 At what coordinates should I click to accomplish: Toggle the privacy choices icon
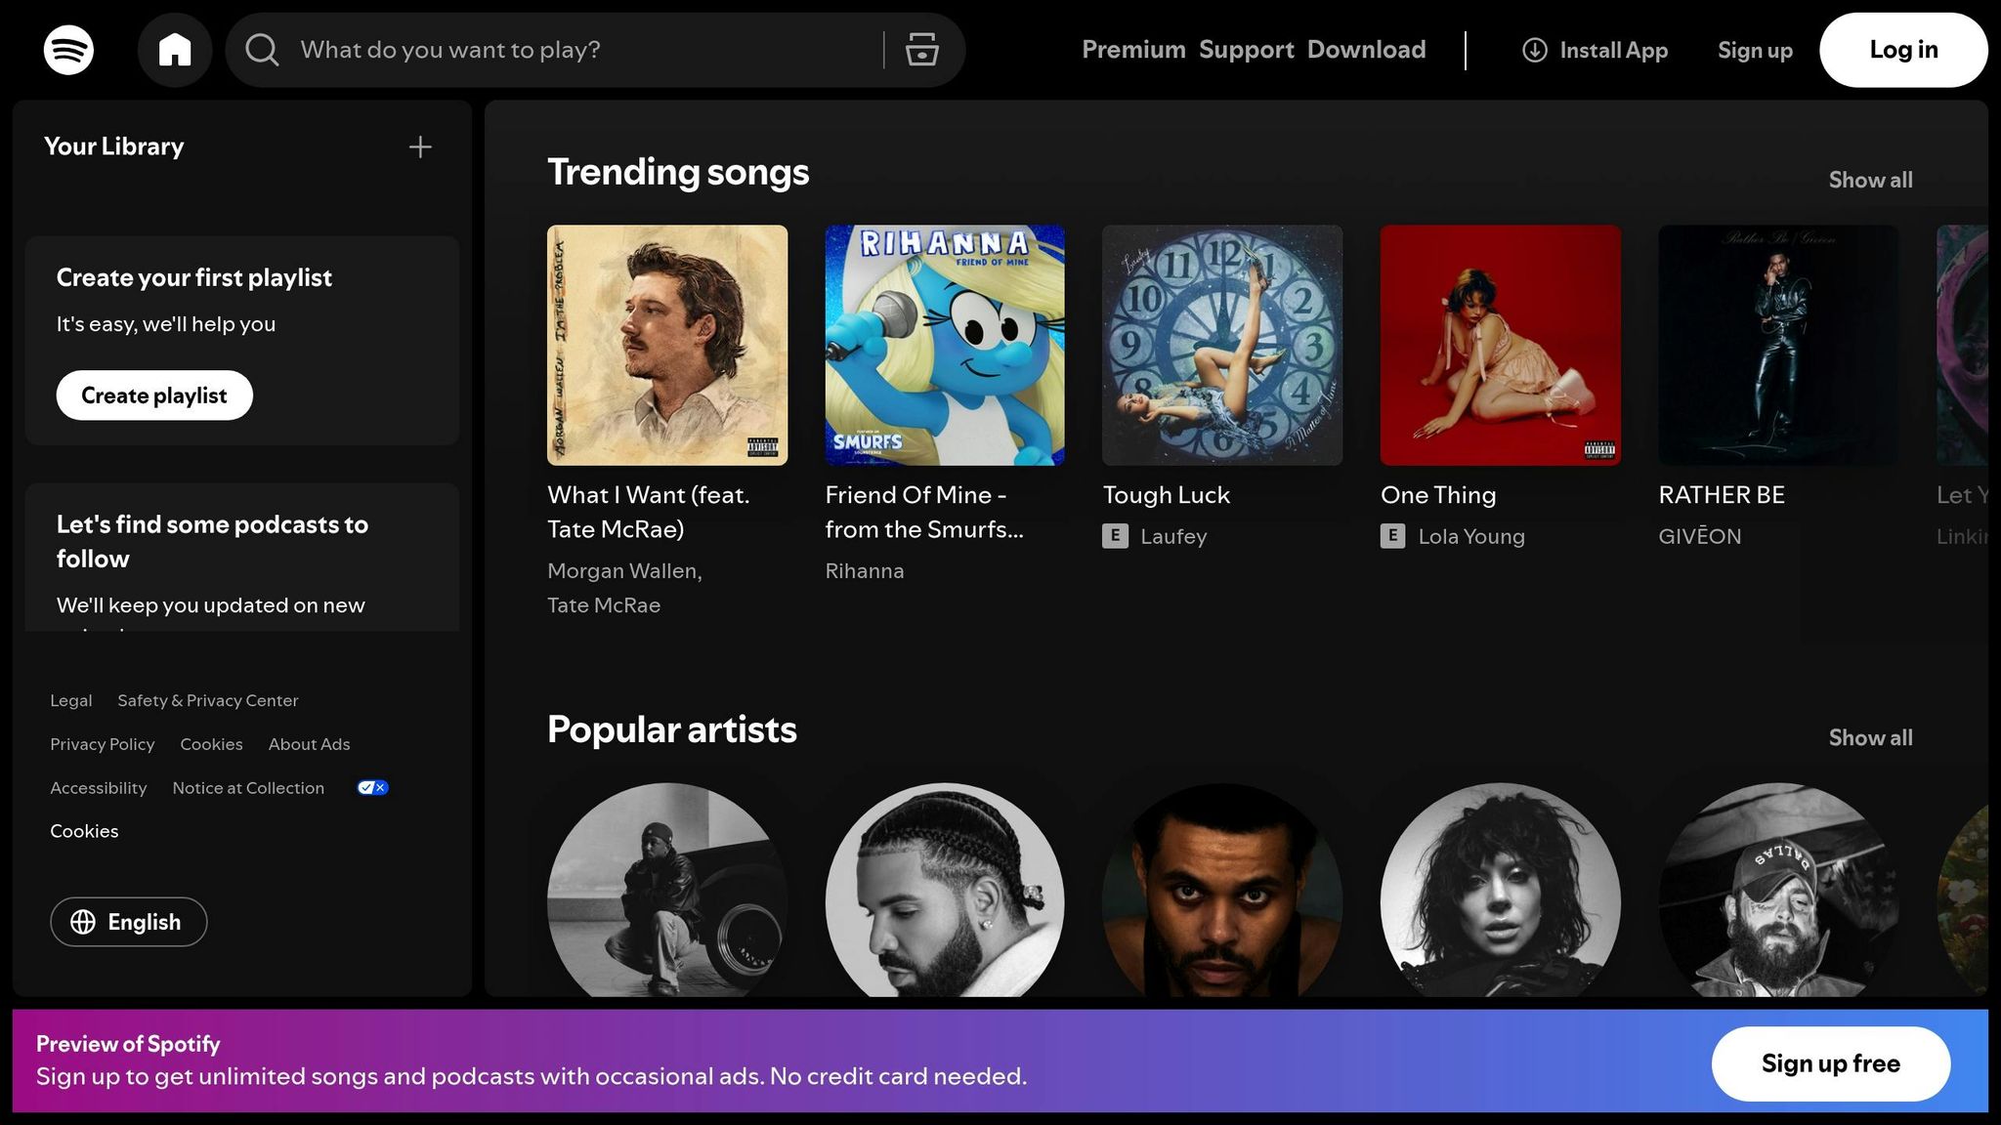pyautogui.click(x=372, y=788)
